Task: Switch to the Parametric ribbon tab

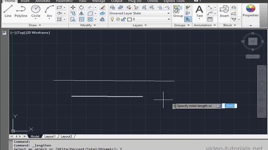Action: point(64,1)
